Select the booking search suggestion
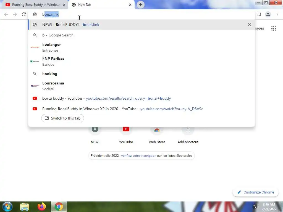The width and height of the screenshot is (283, 212). [141, 74]
